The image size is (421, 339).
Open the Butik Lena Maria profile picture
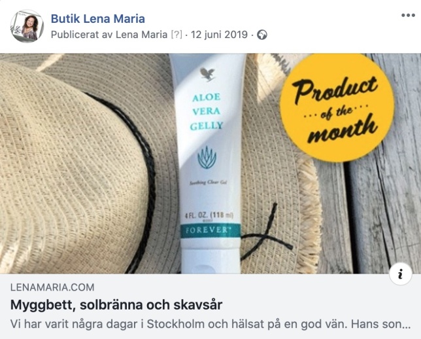pyautogui.click(x=27, y=26)
